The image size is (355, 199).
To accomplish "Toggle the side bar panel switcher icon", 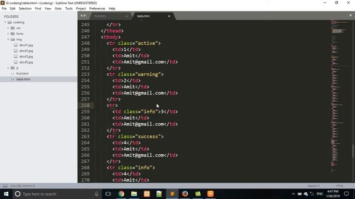I will [x=5, y=186].
